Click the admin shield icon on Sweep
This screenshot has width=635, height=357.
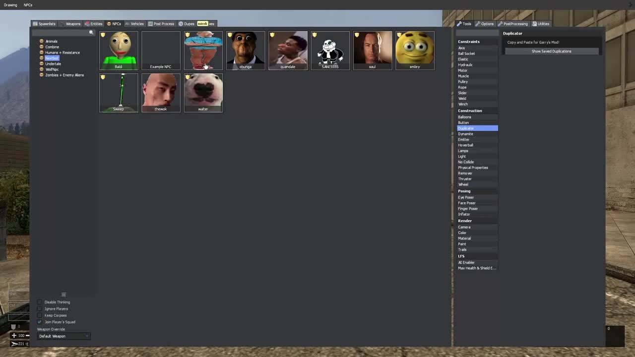tap(103, 77)
